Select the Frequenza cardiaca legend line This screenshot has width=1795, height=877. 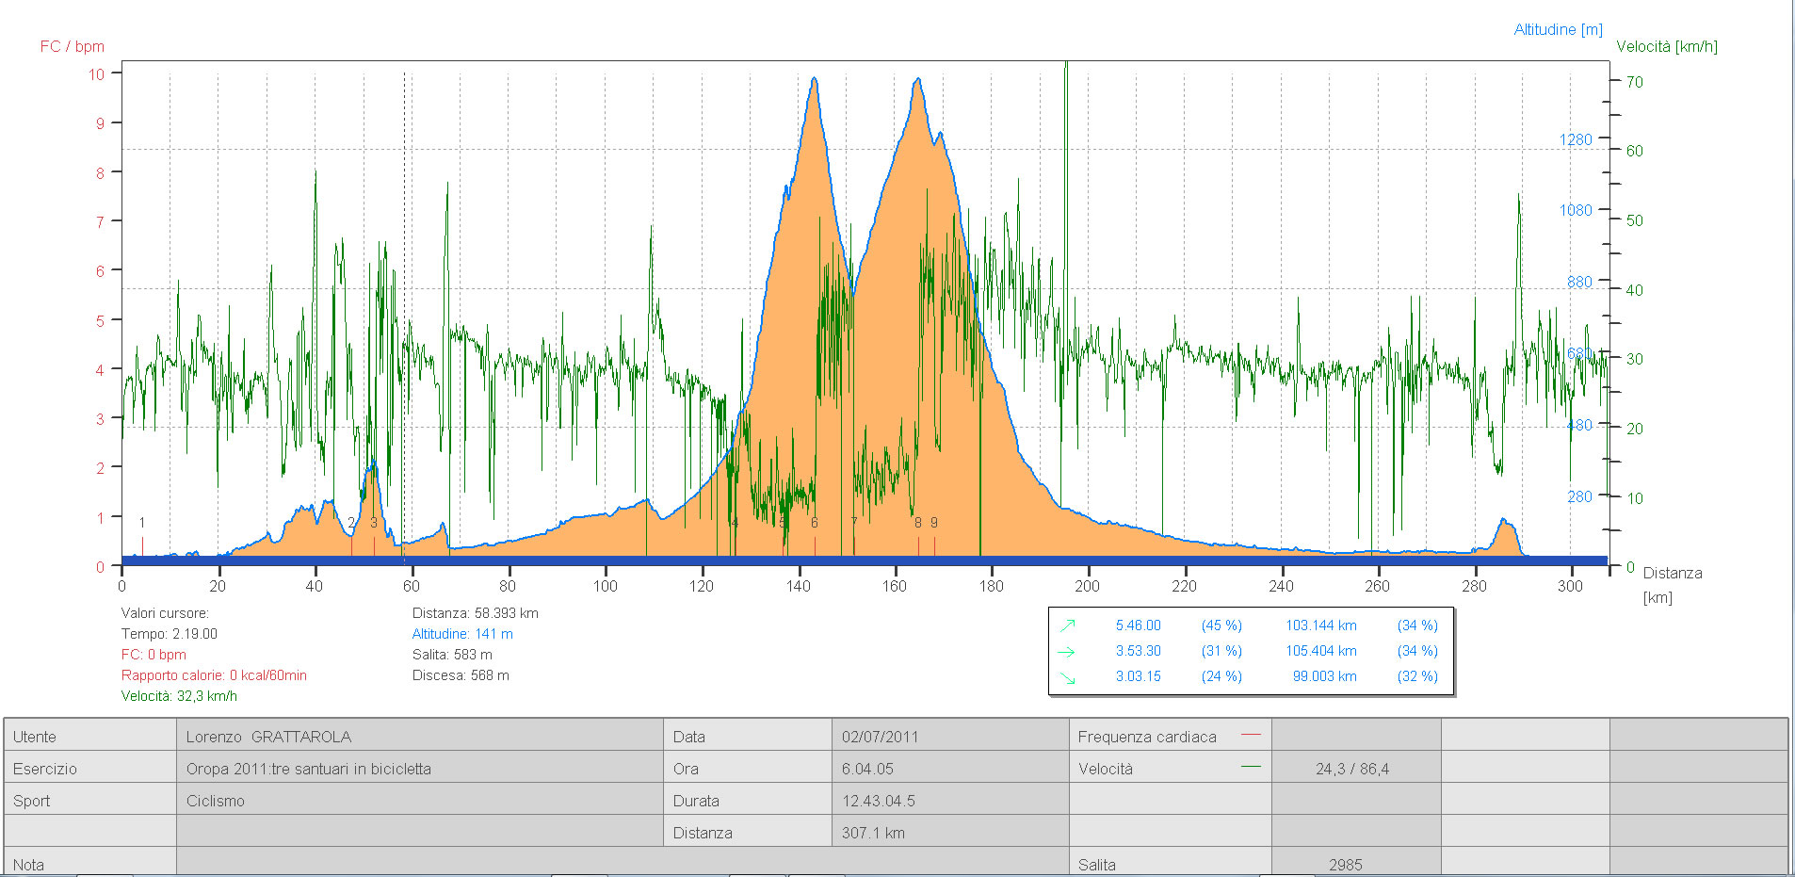point(1251,735)
